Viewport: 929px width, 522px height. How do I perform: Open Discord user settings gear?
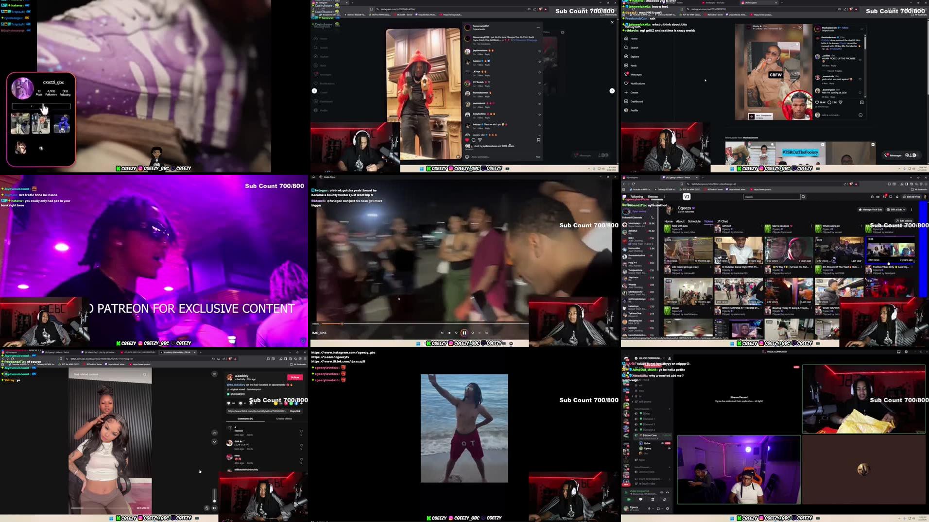pos(668,508)
